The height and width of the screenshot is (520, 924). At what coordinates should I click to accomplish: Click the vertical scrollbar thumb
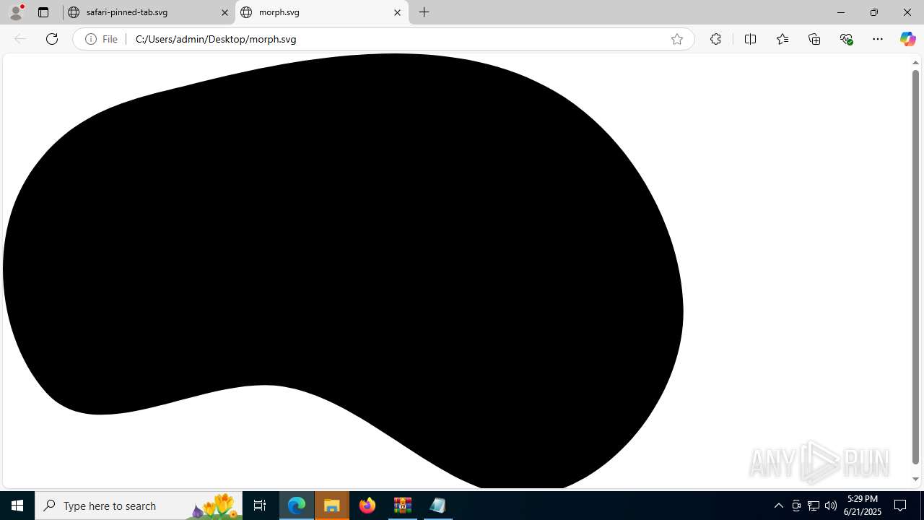915,266
